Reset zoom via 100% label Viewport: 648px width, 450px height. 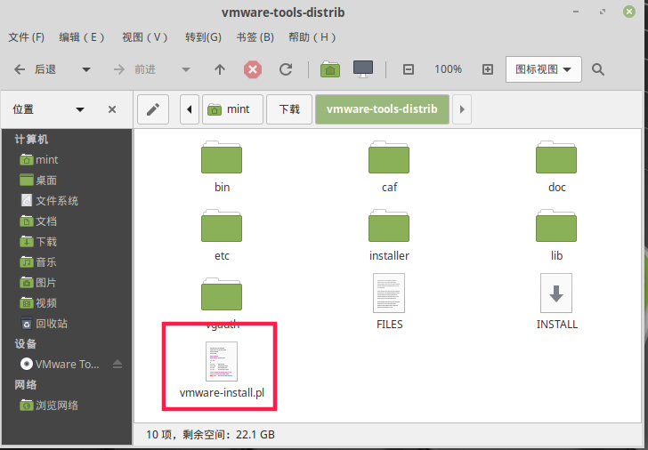tap(448, 69)
